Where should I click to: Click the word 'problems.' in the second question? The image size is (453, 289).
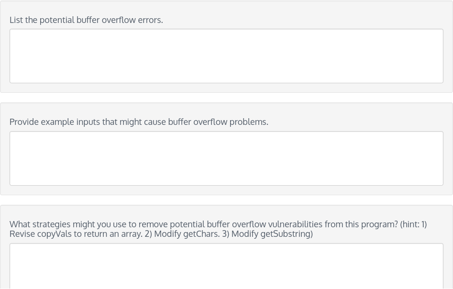pyautogui.click(x=249, y=122)
